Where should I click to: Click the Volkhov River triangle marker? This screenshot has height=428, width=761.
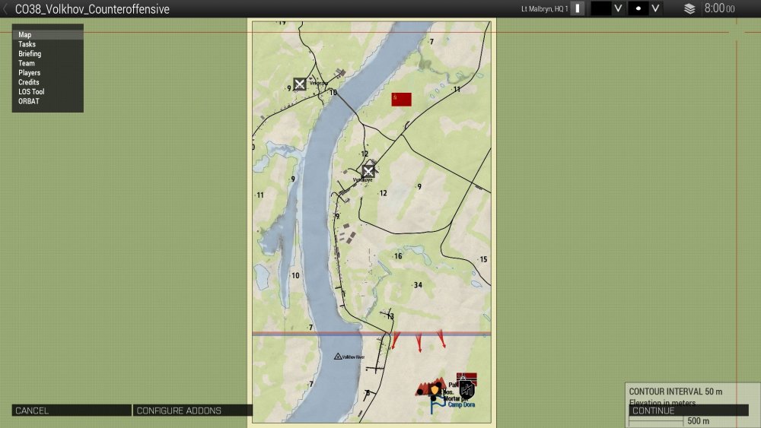coord(338,357)
